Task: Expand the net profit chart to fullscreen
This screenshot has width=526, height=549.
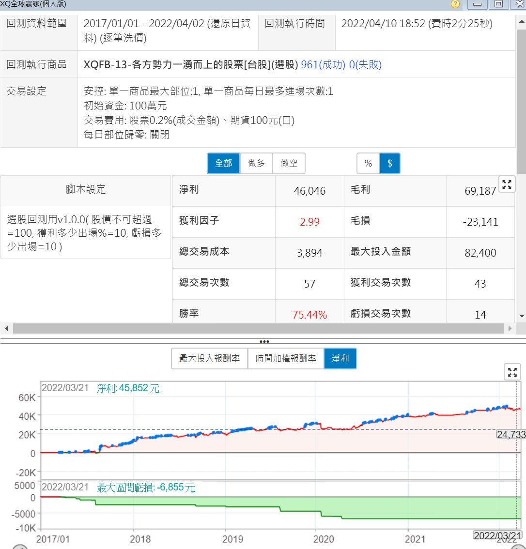Action: (x=512, y=372)
